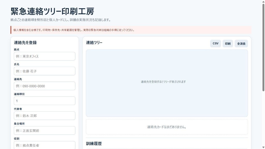The image size is (265, 149).
Task: Click the 連絡ツリー heading
Action: coord(94,43)
